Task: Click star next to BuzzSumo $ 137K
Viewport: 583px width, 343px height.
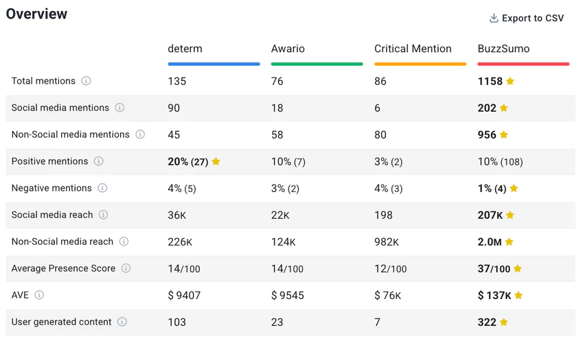Action: pyautogui.click(x=518, y=295)
